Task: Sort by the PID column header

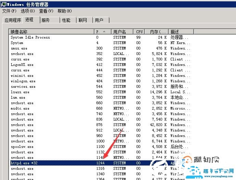Action: pyautogui.click(x=103, y=32)
